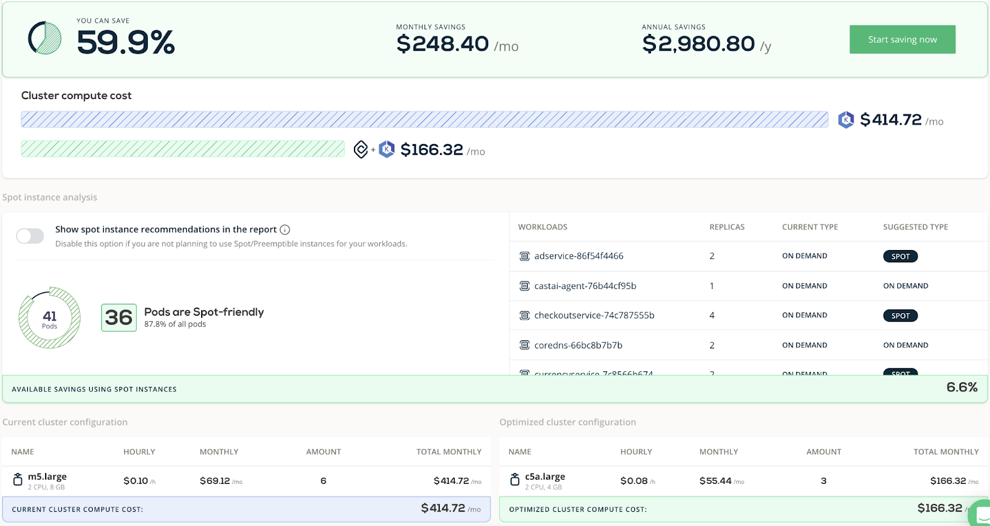Click the coredns-66bc8b7b7b workload icon
The height and width of the screenshot is (526, 990).
(x=525, y=345)
